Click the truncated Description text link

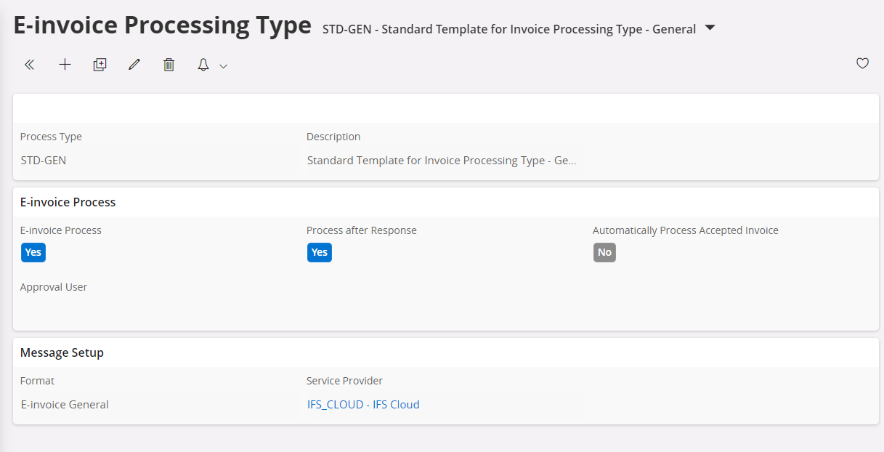pos(440,160)
